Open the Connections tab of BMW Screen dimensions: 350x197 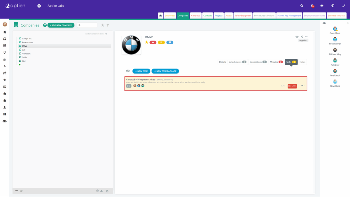pyautogui.click(x=258, y=62)
